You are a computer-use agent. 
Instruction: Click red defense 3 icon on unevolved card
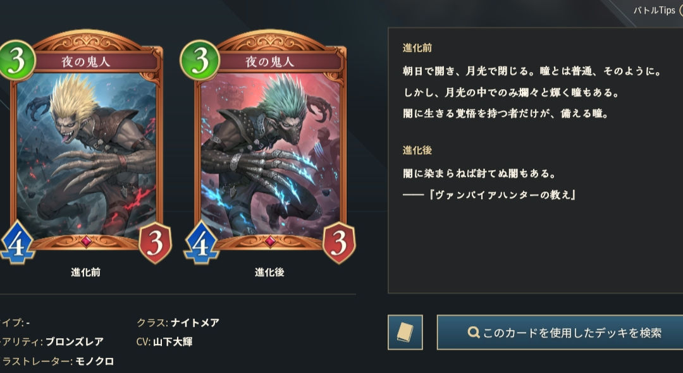[155, 243]
